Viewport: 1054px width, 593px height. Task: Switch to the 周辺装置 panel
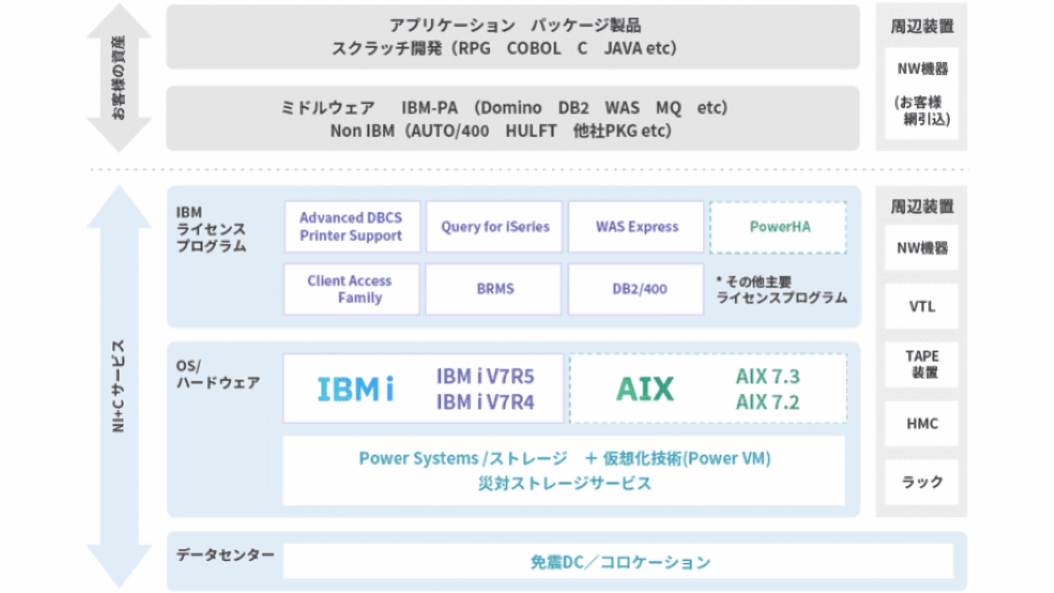coord(921,206)
